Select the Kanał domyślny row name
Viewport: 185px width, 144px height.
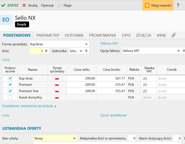pos(30,97)
